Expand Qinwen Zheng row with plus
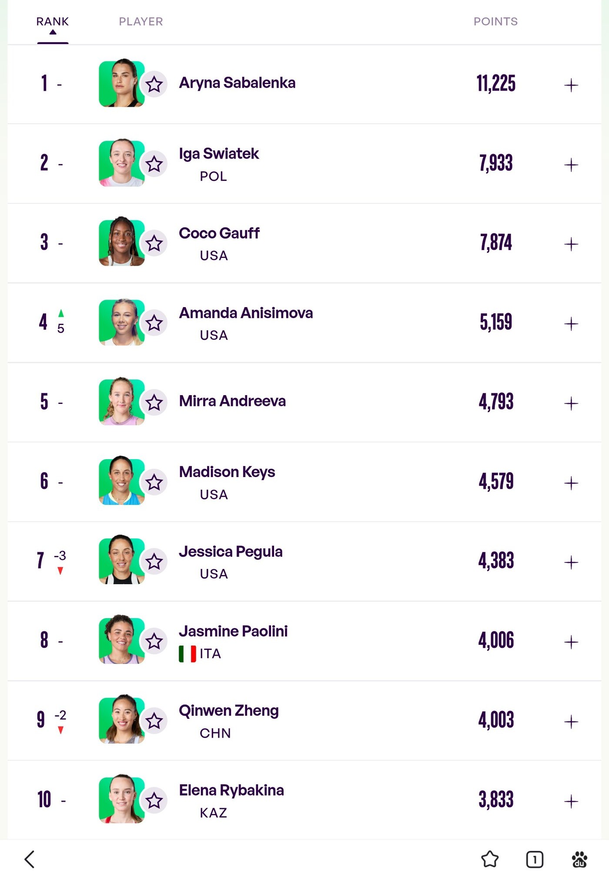 tap(571, 721)
